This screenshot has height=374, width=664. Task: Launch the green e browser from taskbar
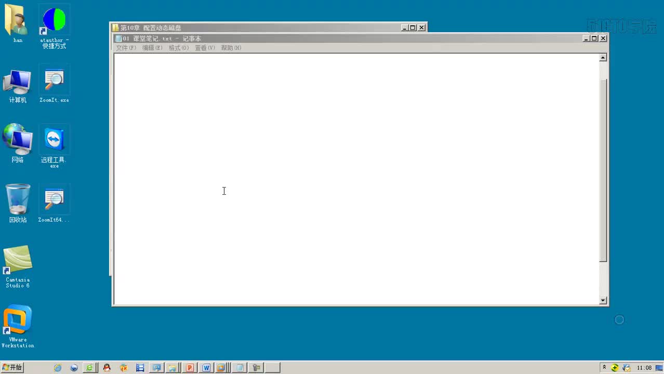click(90, 368)
